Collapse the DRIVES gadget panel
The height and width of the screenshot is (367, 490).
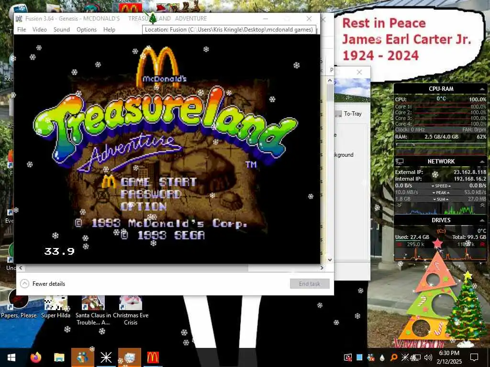[482, 220]
